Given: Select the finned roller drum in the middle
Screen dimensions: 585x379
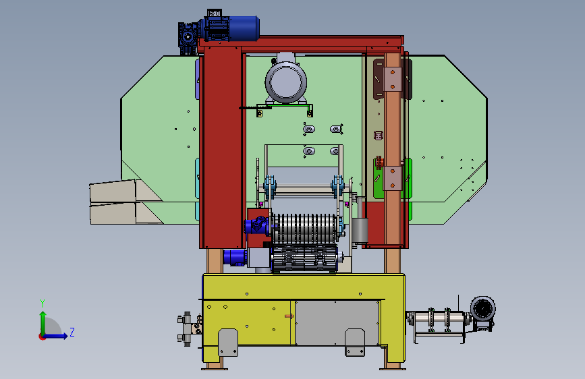Looking at the screenshot, I should coord(306,229).
